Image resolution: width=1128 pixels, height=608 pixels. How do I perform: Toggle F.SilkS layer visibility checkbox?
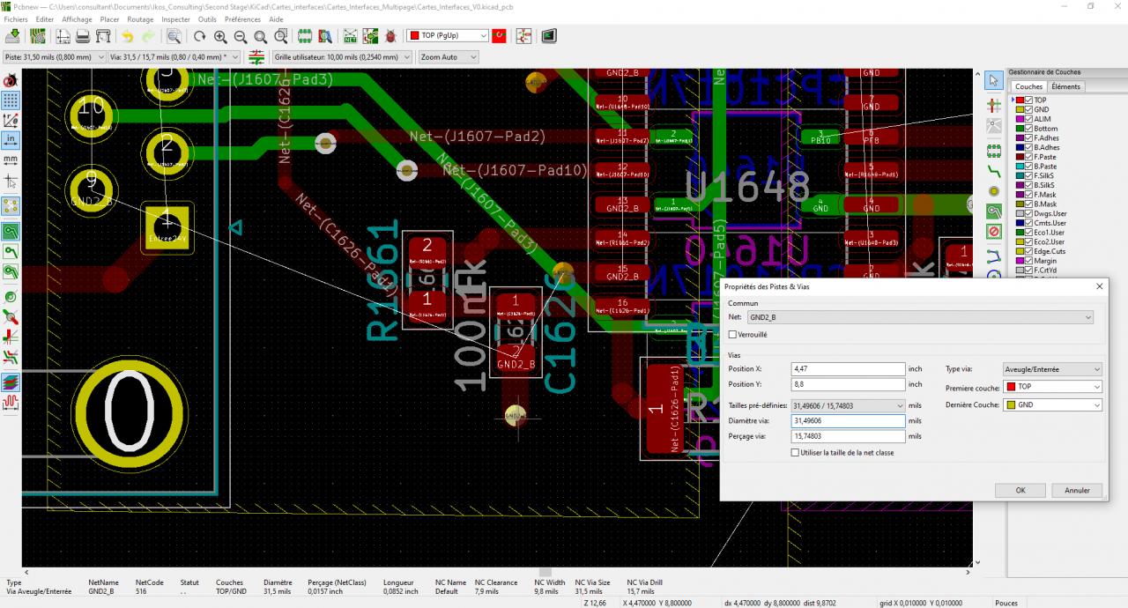1029,175
